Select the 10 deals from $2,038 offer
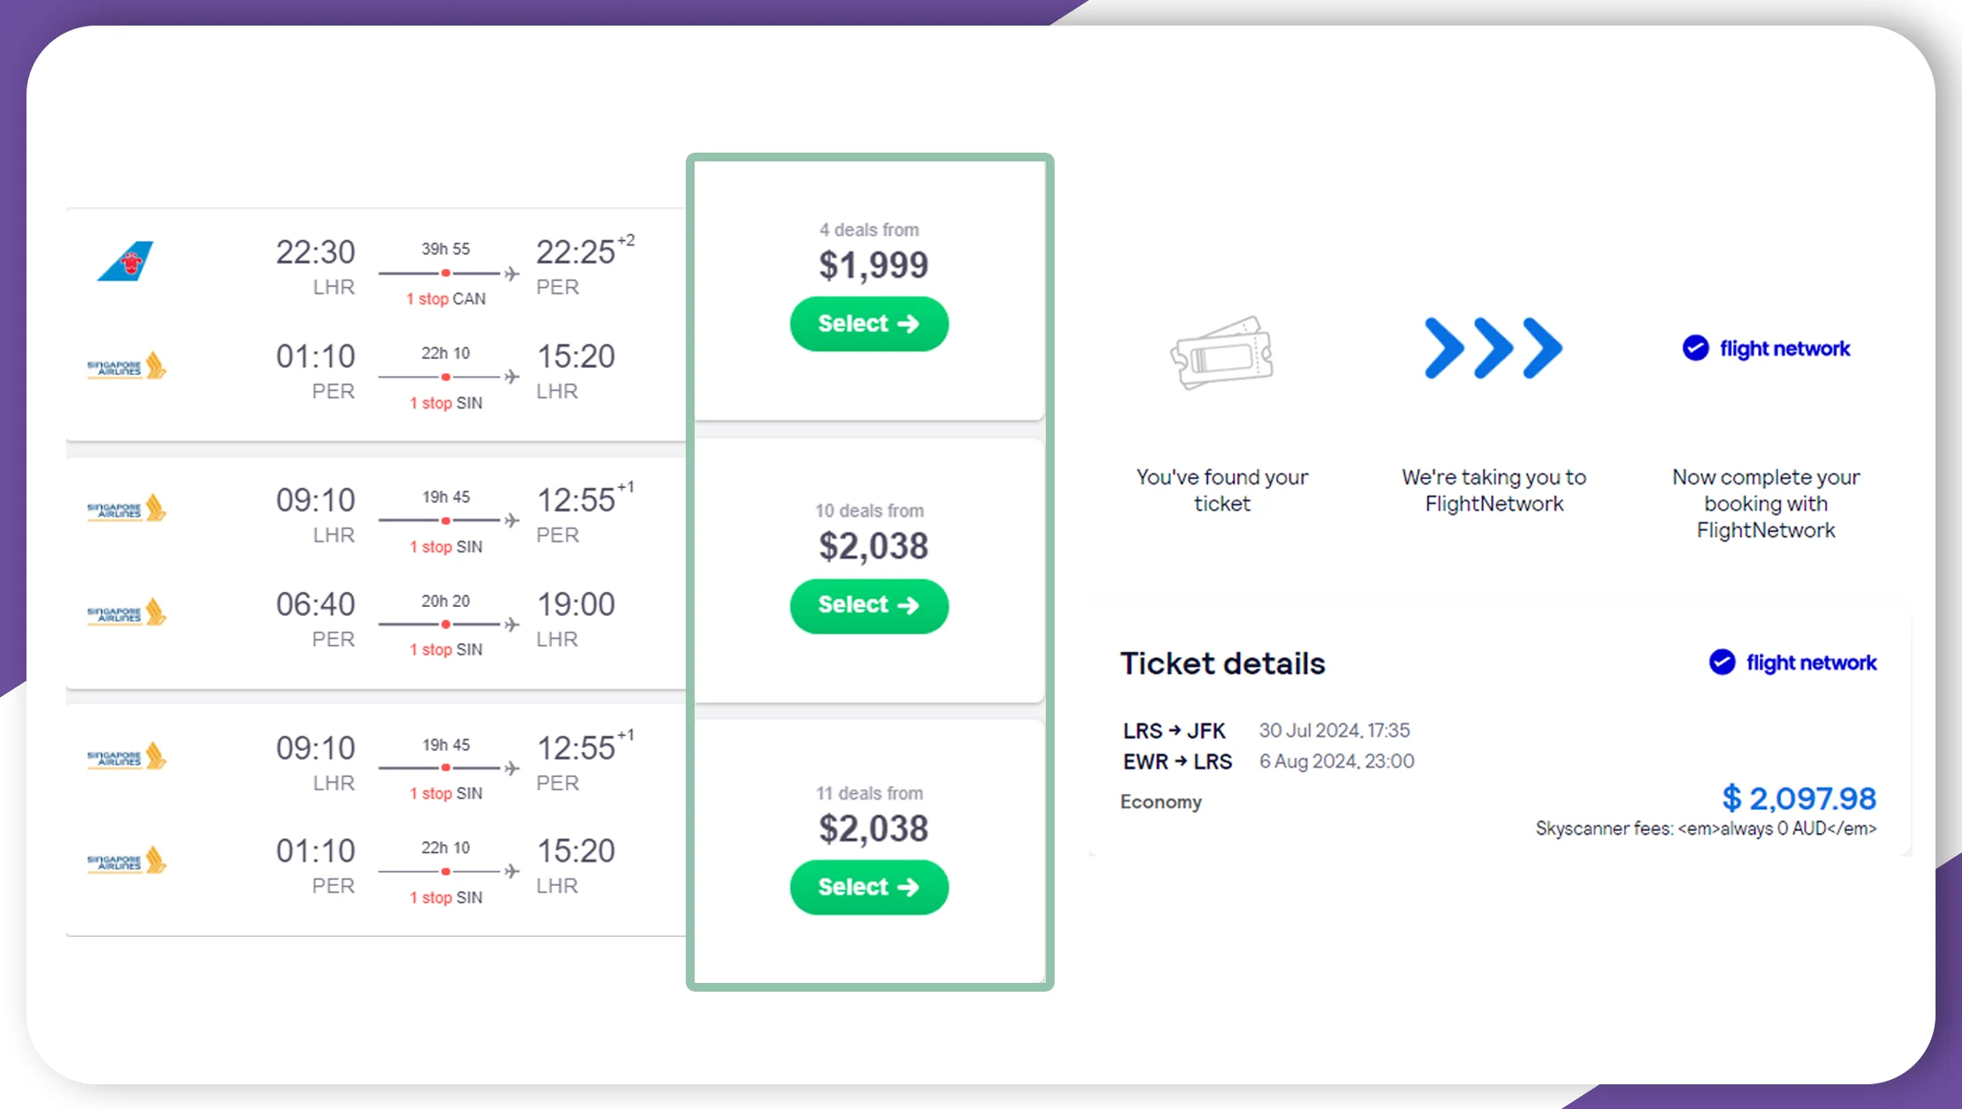Image resolution: width=1962 pixels, height=1109 pixels. coord(868,605)
